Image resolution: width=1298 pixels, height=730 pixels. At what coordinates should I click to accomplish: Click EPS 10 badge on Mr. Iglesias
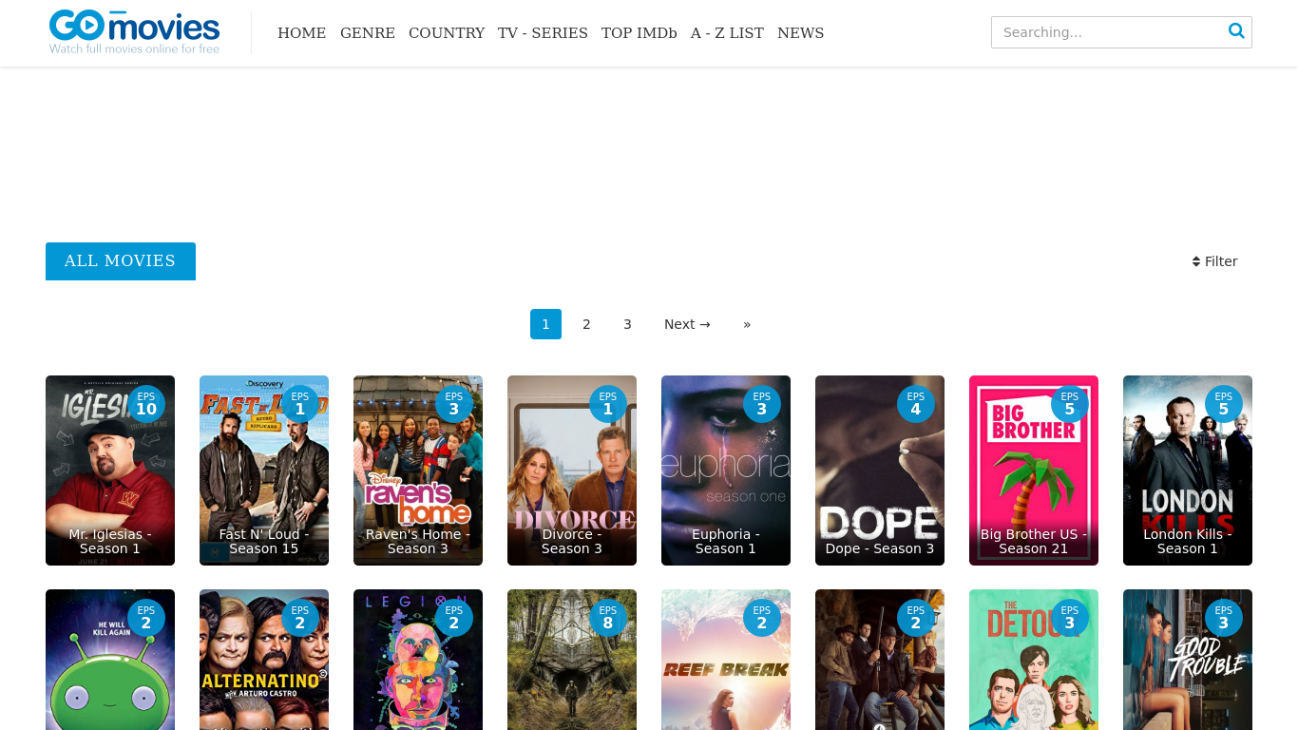pos(146,404)
